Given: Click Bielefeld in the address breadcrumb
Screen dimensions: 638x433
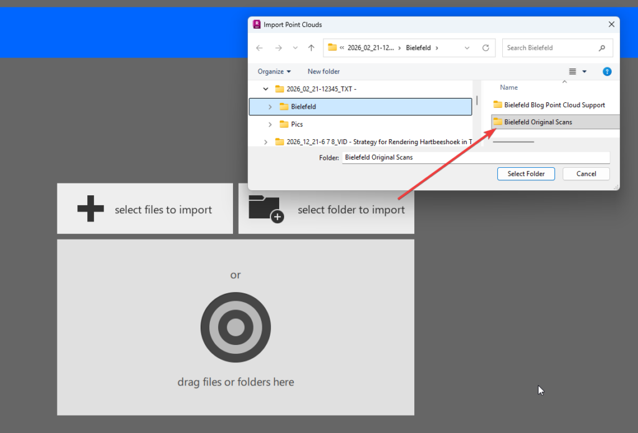Looking at the screenshot, I should point(418,48).
